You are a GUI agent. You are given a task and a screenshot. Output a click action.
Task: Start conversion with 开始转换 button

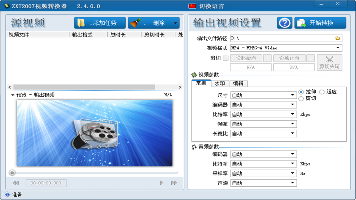[320, 23]
